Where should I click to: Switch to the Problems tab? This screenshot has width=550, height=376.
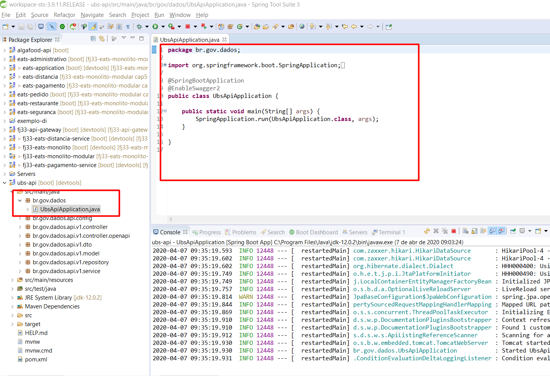pyautogui.click(x=240, y=232)
